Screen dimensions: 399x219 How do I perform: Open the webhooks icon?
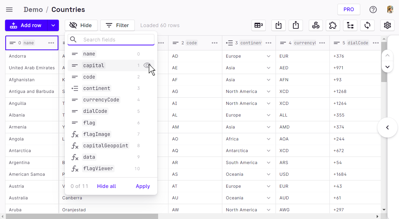[x=316, y=25]
